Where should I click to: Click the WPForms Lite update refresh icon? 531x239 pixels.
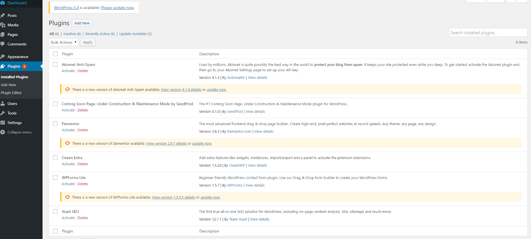pyautogui.click(x=68, y=197)
